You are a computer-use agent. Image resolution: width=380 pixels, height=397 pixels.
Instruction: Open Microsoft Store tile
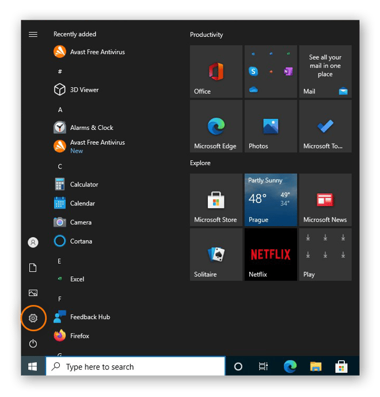click(x=216, y=200)
